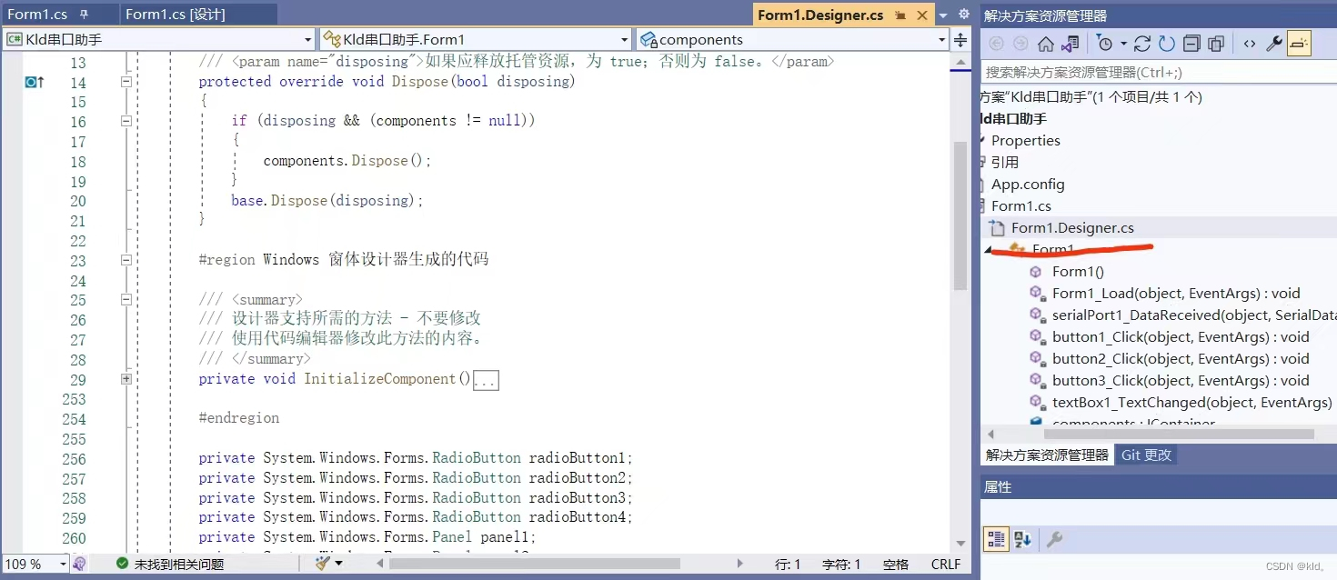Image resolution: width=1337 pixels, height=580 pixels.
Task: Click Categorized view icon in 属性 panel
Action: 996,539
